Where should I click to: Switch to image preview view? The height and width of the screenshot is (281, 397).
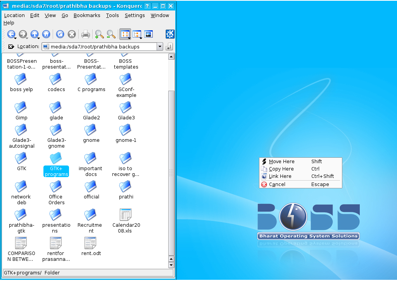click(x=148, y=34)
